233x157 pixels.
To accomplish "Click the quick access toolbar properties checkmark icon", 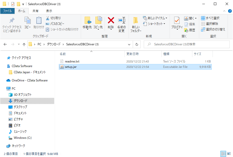I will point(13,4).
